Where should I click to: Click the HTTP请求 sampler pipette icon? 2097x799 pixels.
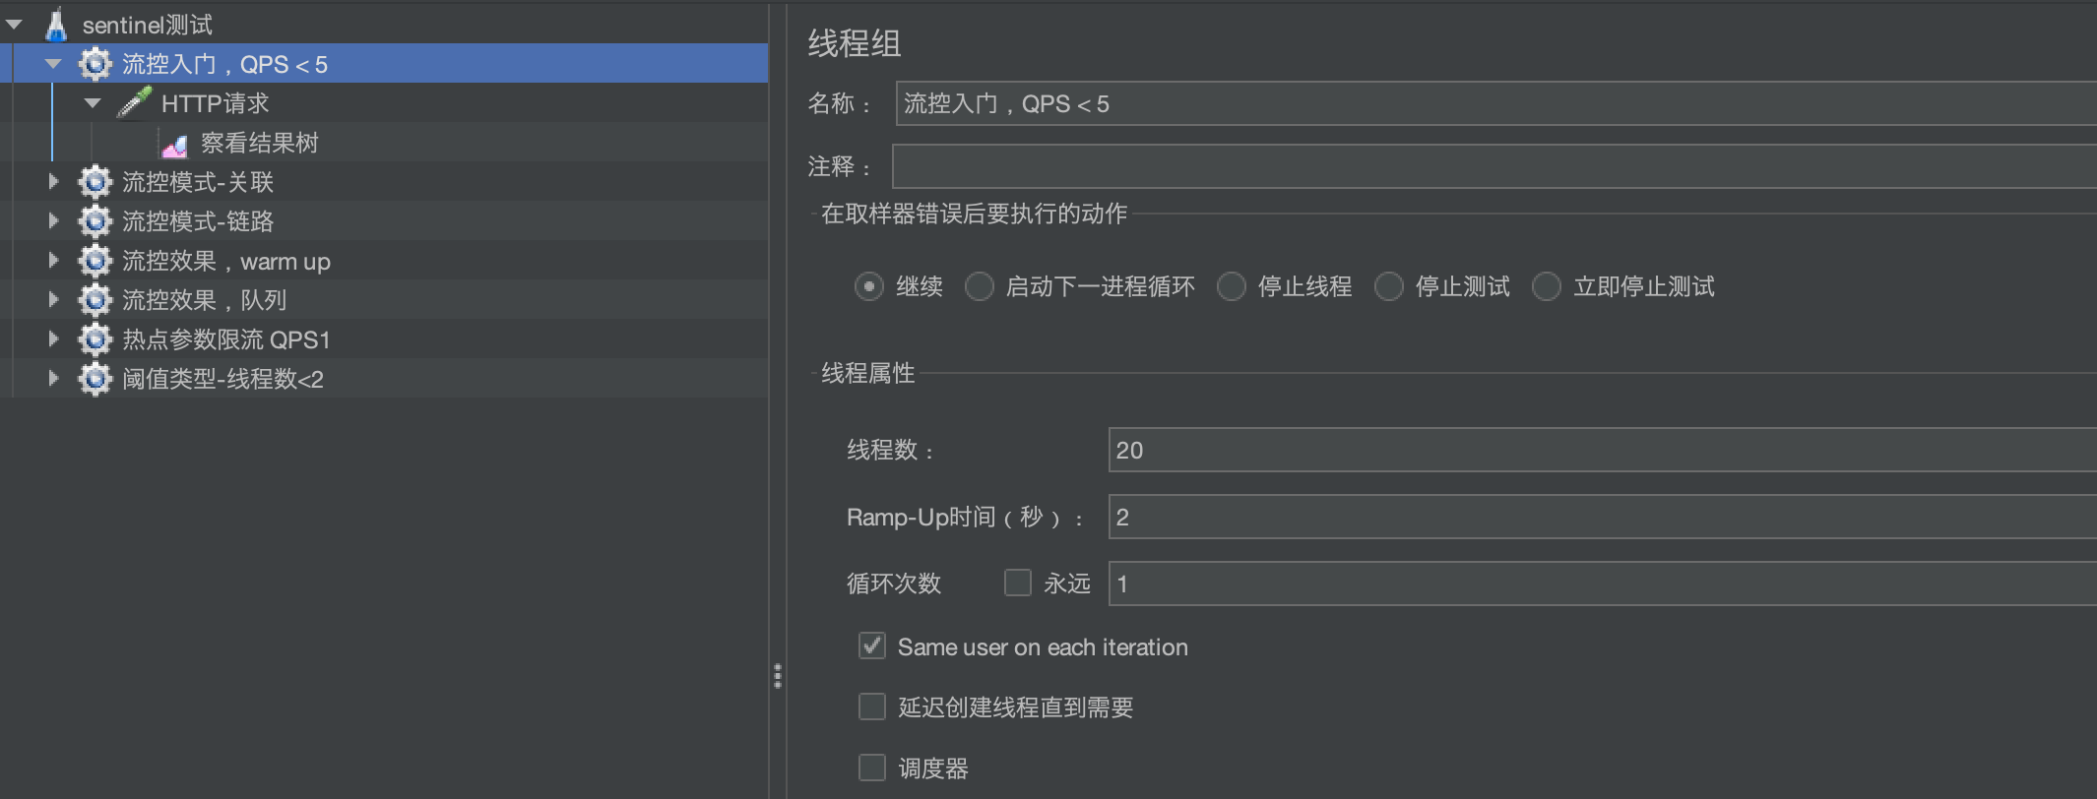coord(134,102)
